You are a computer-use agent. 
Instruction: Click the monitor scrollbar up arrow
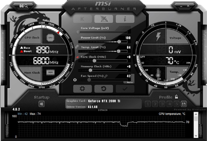pos(196,114)
